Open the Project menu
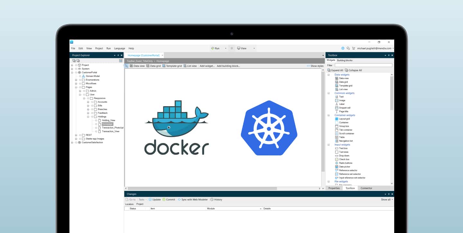 point(99,48)
